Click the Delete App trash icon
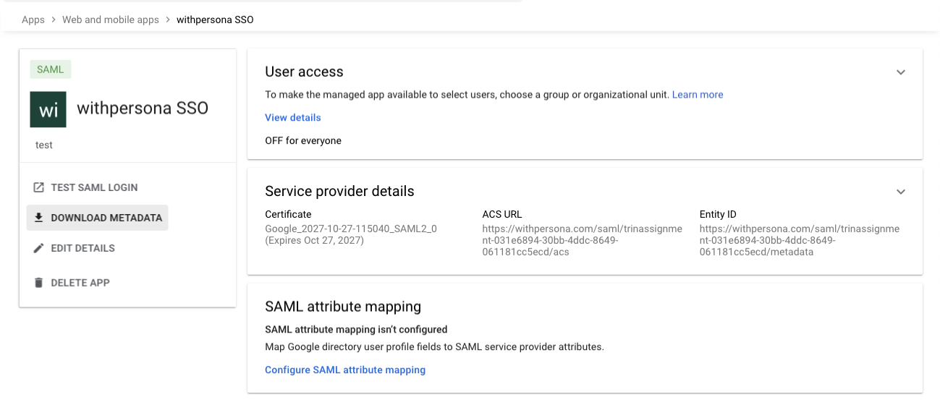 click(x=39, y=283)
